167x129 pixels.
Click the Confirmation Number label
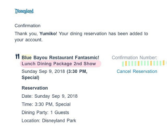click(134, 57)
